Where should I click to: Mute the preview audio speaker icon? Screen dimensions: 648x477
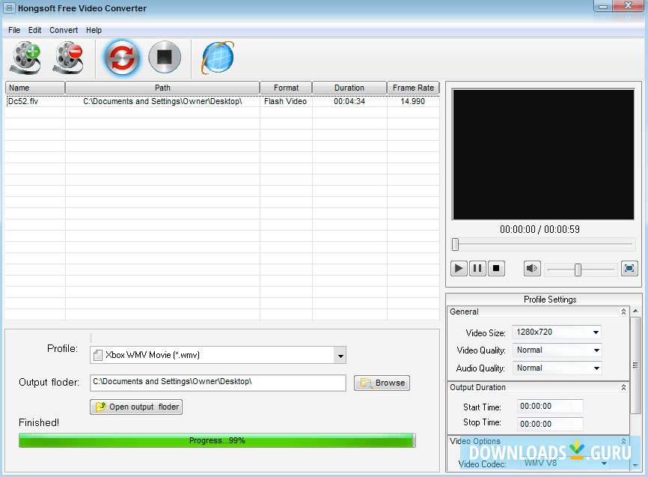(x=532, y=268)
